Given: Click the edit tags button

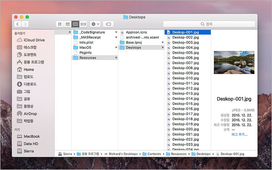Looking at the screenshot, I should pos(108,24).
